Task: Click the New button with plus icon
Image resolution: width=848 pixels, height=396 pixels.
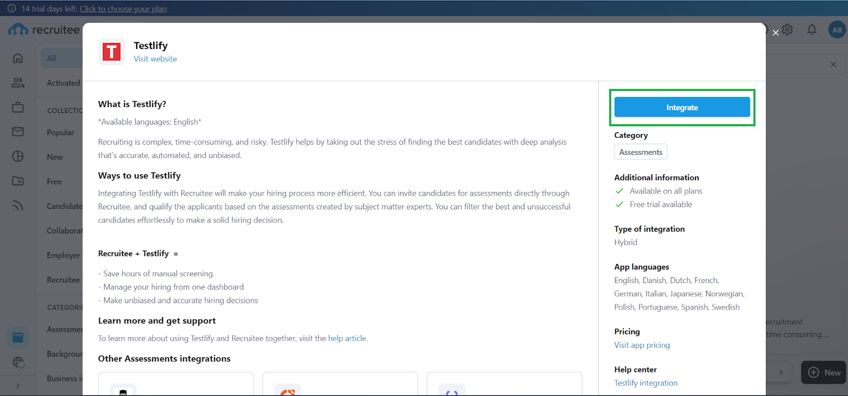Action: coord(824,373)
